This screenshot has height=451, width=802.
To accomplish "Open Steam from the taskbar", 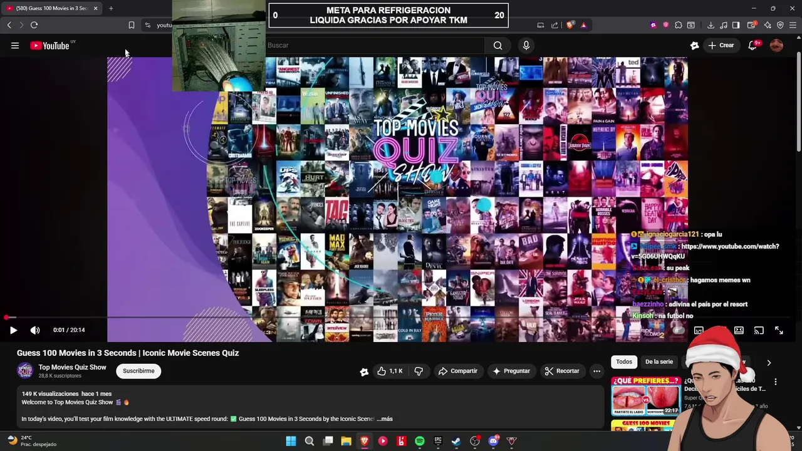I will [x=456, y=441].
